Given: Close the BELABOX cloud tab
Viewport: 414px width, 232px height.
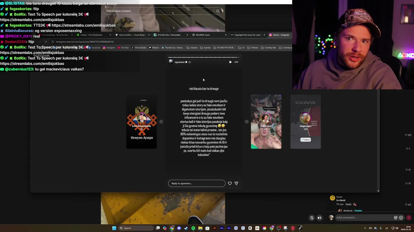Looking at the screenshot, I should 225,35.
